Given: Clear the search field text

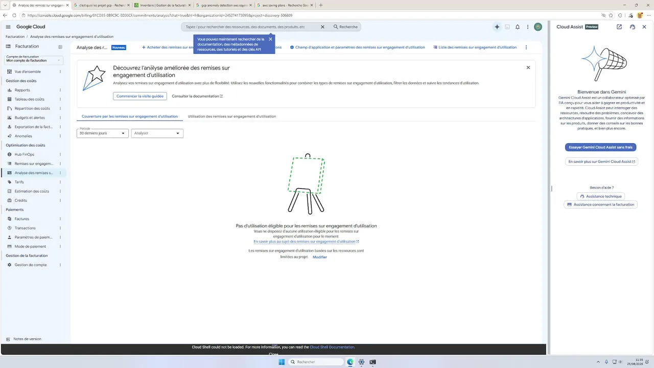Looking at the screenshot, I should pyautogui.click(x=322, y=27).
